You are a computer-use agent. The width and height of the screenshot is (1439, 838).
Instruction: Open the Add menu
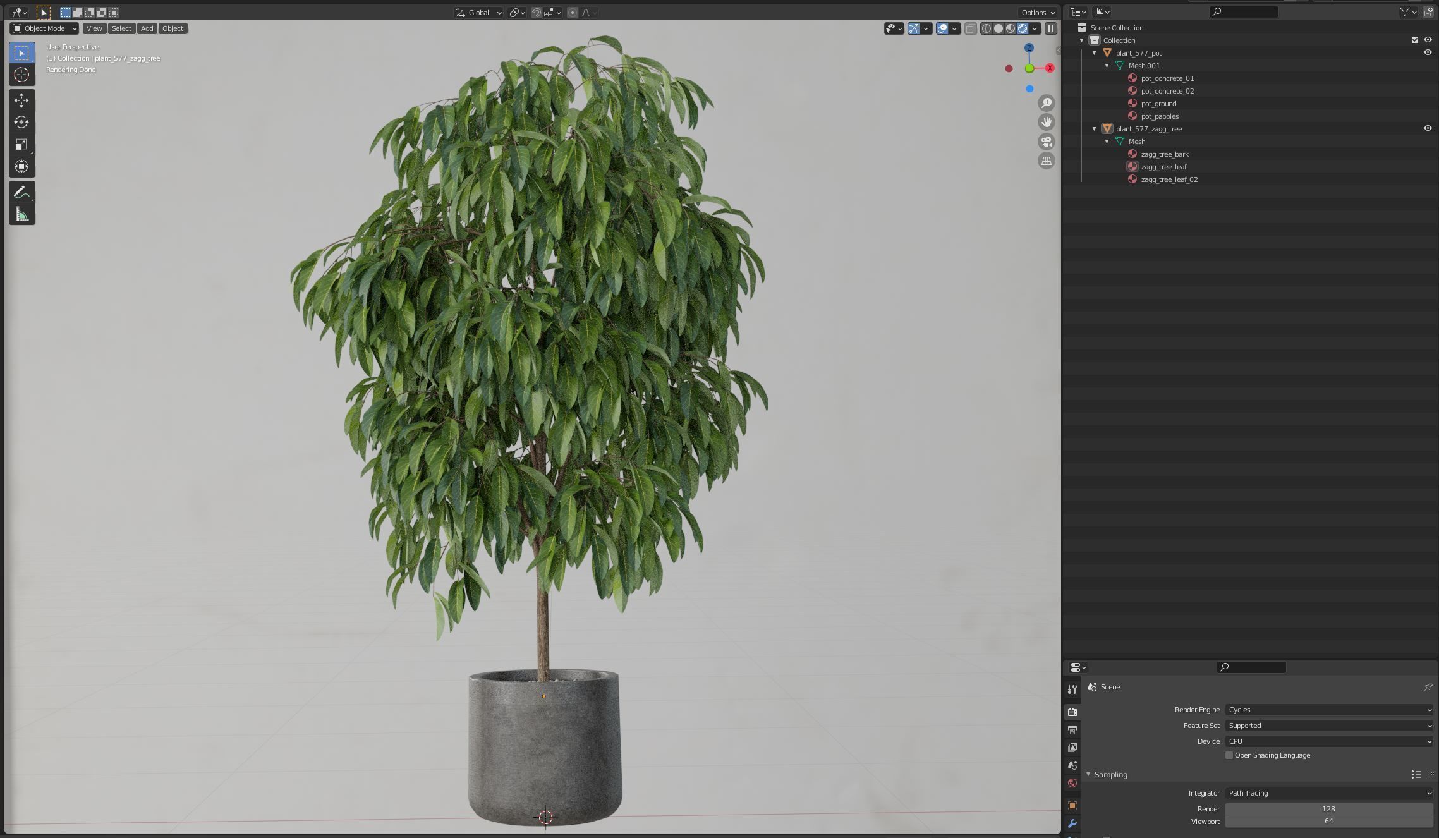[147, 28]
